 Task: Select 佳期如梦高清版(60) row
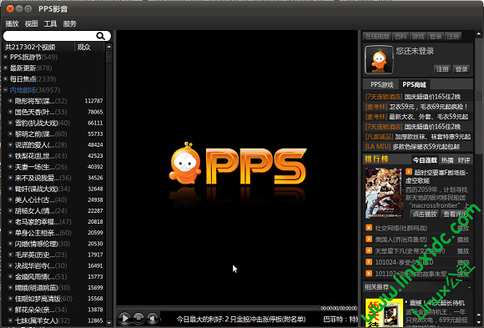click(x=54, y=299)
